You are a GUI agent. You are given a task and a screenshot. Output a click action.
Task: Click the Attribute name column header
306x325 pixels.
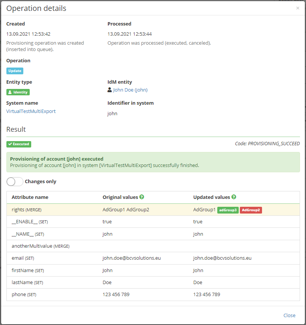click(x=30, y=197)
